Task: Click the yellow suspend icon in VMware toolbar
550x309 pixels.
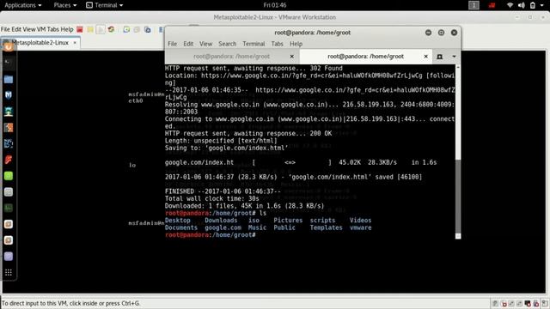Action: 90,29
